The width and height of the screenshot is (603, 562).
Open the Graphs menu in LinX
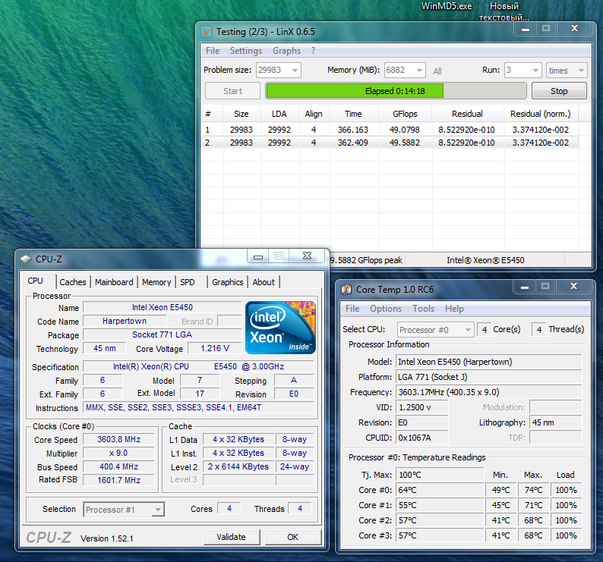(x=286, y=51)
